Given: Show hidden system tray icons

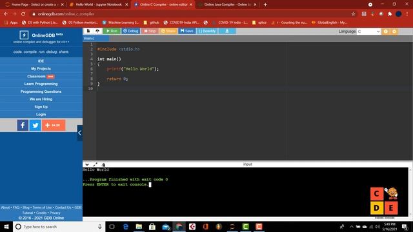Looking at the screenshot, I should pyautogui.click(x=351, y=226).
